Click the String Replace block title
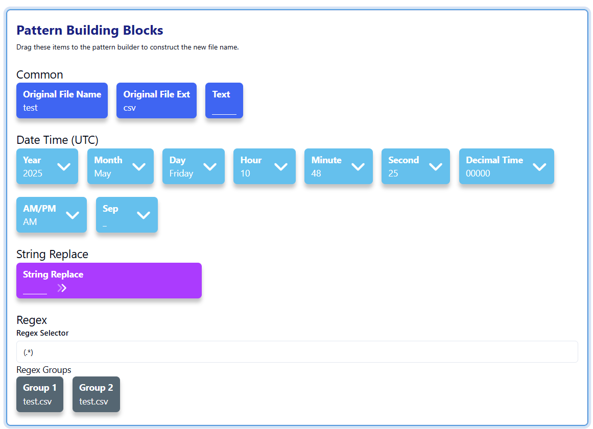The image size is (593, 429). pyautogui.click(x=53, y=274)
